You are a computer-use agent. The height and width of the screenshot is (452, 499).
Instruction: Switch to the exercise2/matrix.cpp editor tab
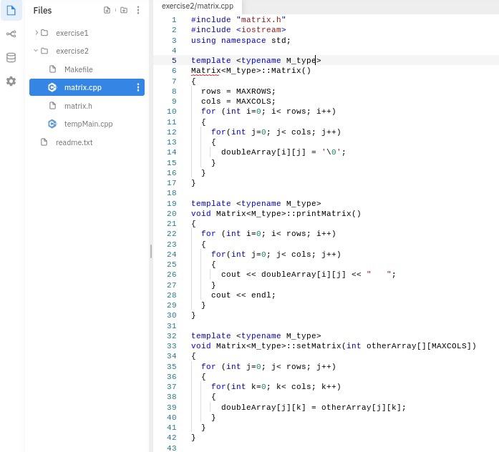pos(198,6)
